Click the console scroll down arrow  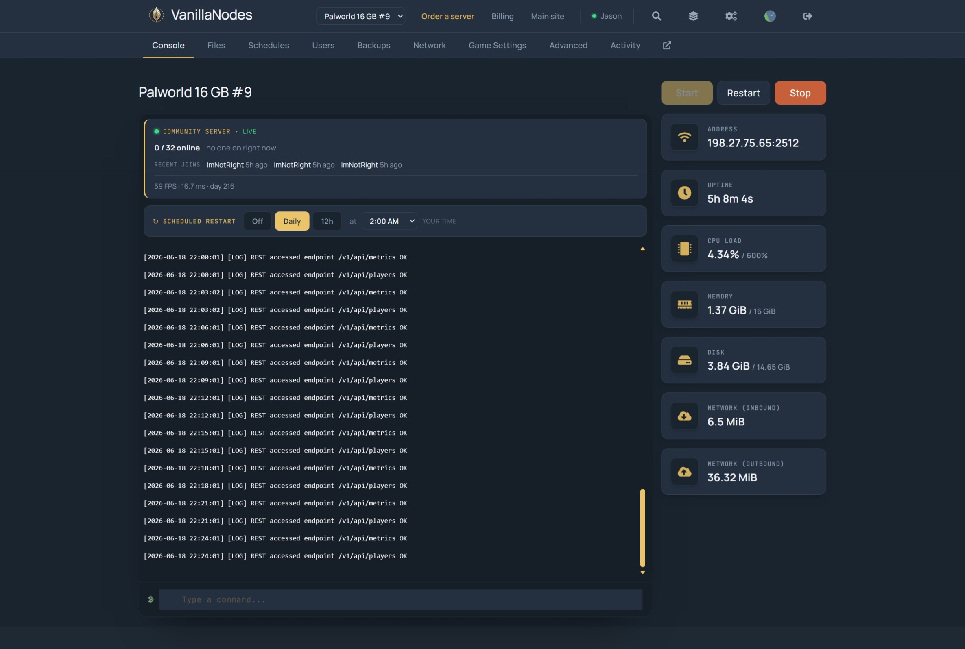642,573
